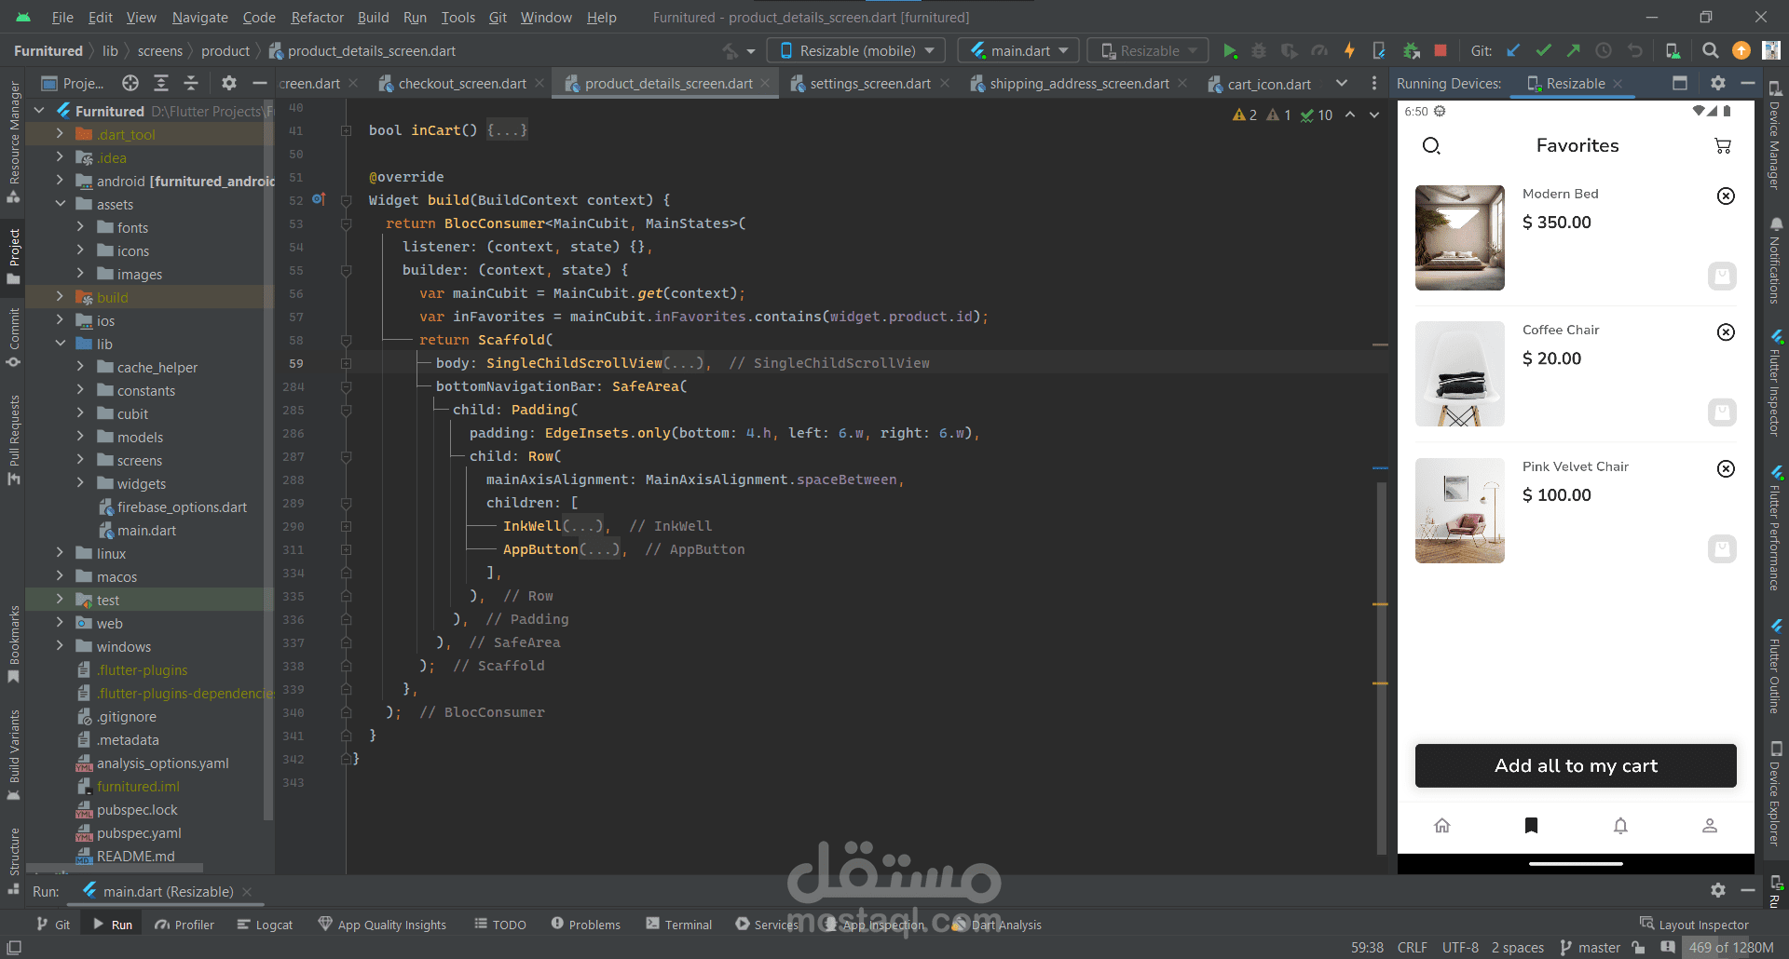Viewport: 1789px width, 959px height.
Task: Open Running Devices settings gear
Action: coord(1718,84)
